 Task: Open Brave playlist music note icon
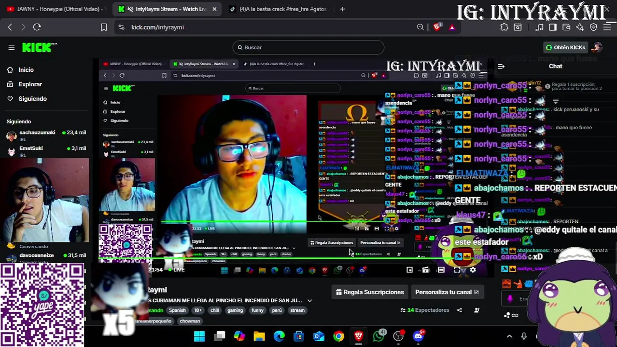coord(540,27)
